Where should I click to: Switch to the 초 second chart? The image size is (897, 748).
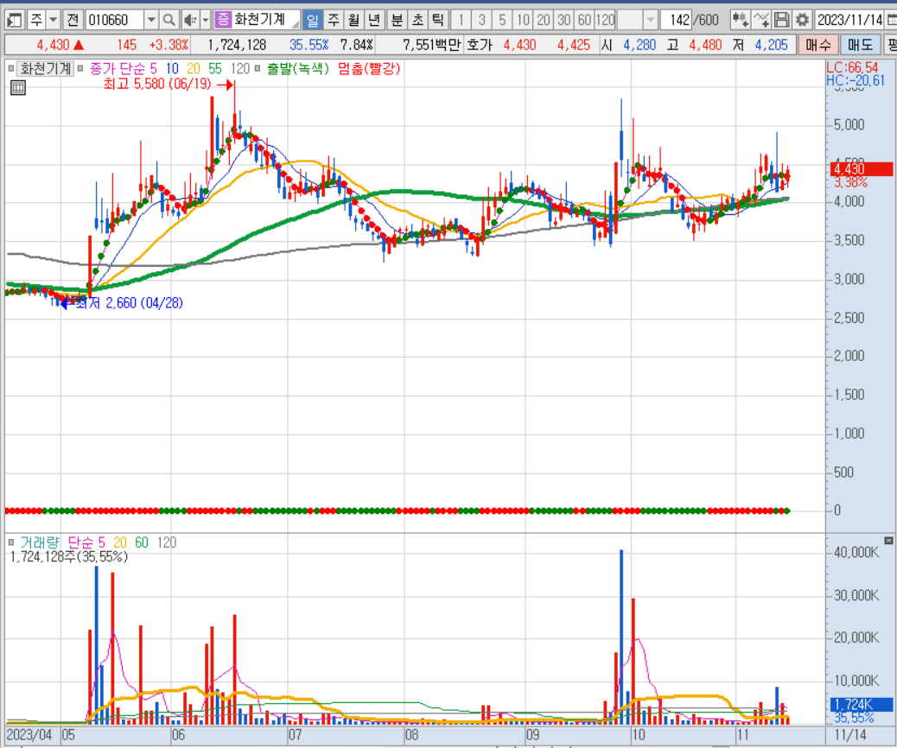pyautogui.click(x=417, y=21)
